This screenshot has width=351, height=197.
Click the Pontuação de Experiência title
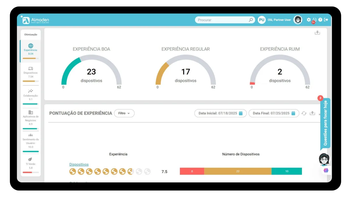pos(81,113)
